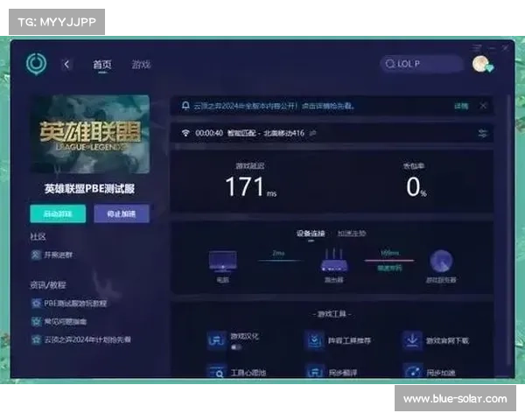Click the green 启动游戏 launch button
Screen dimensions: 525x420
pos(58,213)
